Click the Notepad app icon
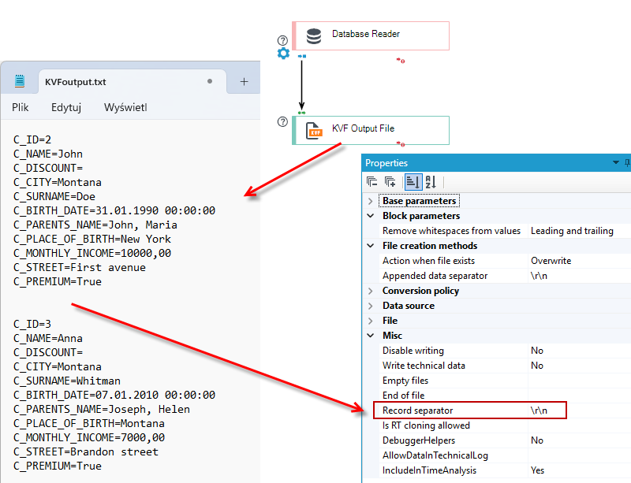This screenshot has width=631, height=483. pos(19,81)
